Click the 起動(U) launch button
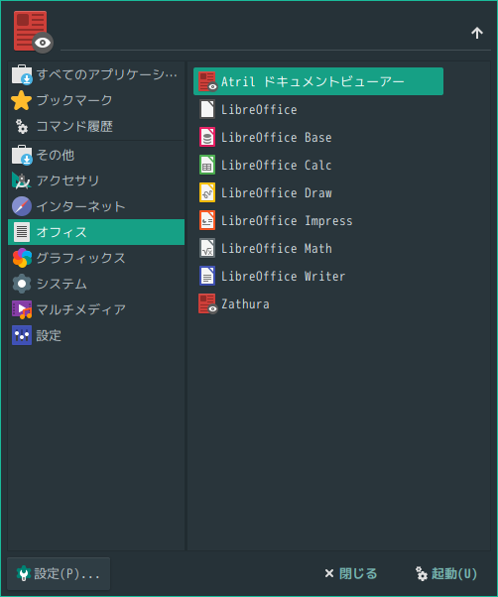 (x=445, y=573)
